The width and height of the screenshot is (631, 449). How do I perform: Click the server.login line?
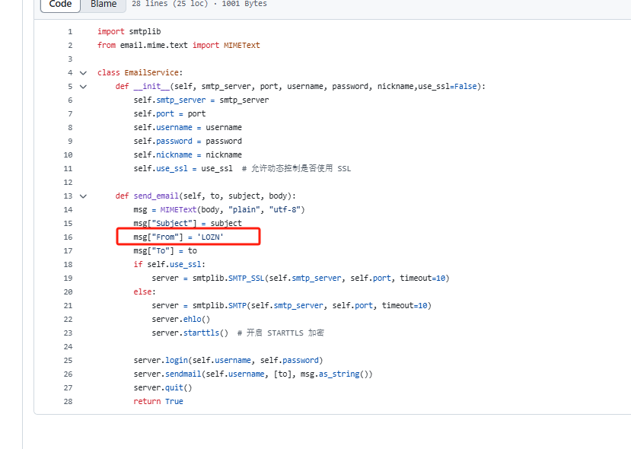point(228,360)
